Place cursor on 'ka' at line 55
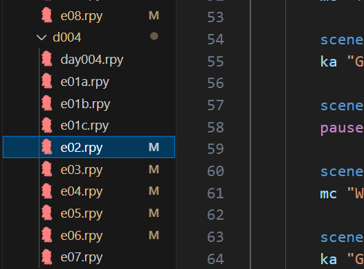Viewport: 364px width, 269px height. click(329, 62)
